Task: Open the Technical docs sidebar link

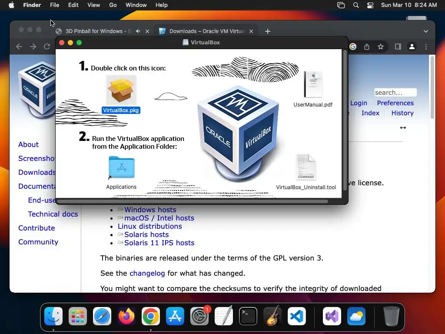Action: tap(53, 214)
